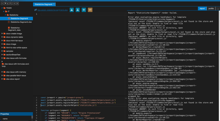This screenshot has height=121, width=220.
Task: Toggle the helpers code pane button
Action: point(90,10)
